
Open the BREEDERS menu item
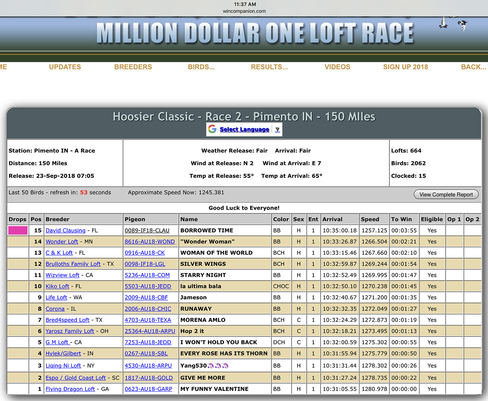(x=133, y=67)
